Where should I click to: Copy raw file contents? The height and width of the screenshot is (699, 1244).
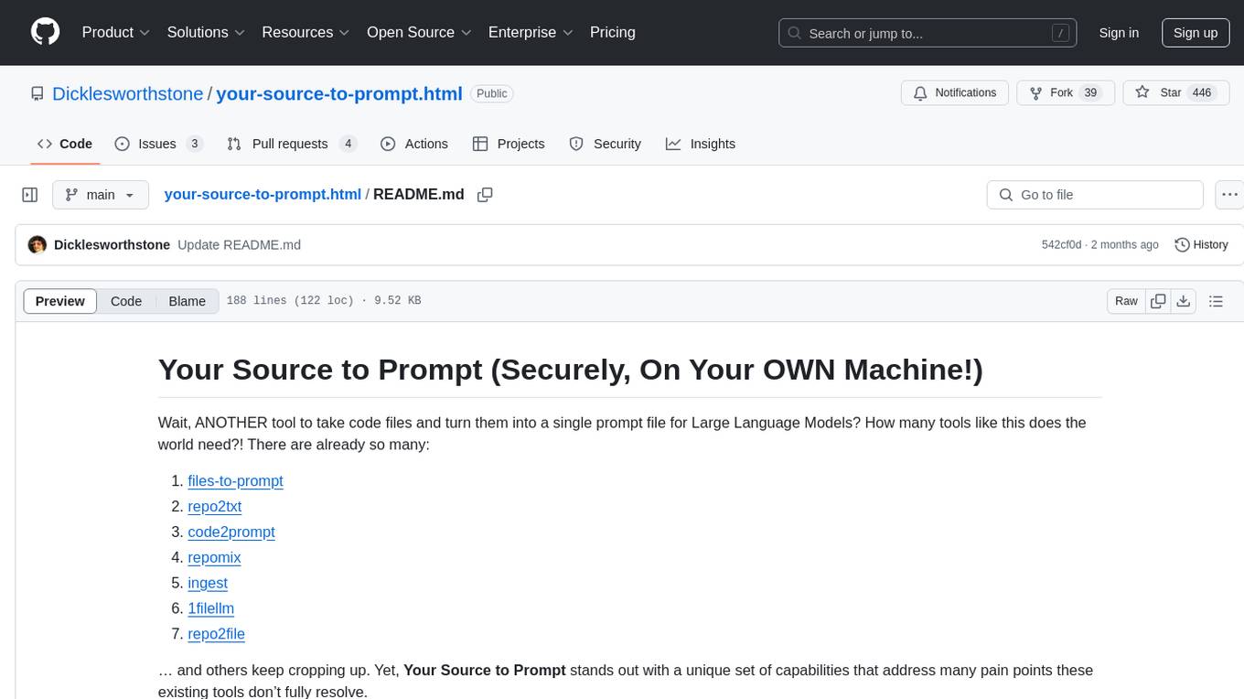1158,301
